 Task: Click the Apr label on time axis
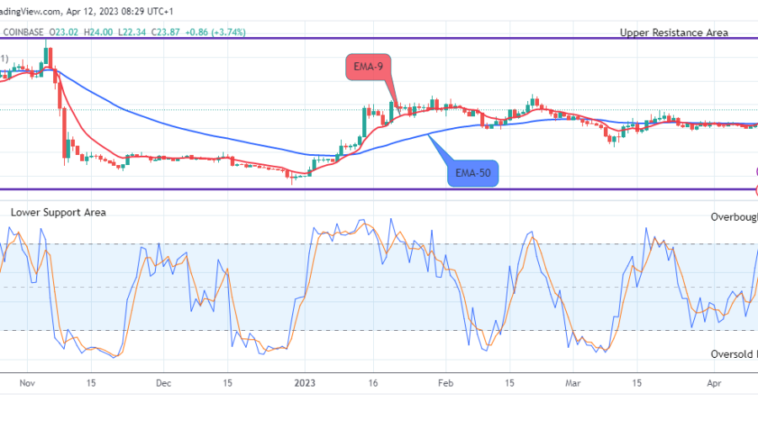[714, 383]
